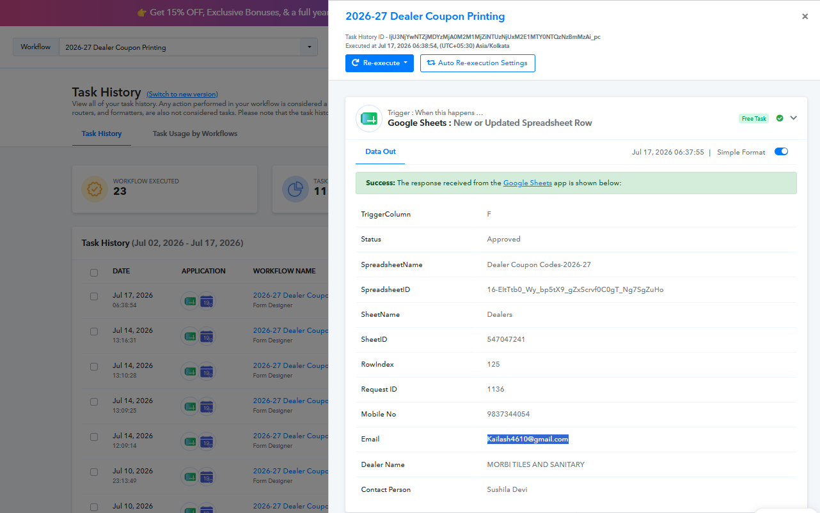Open Auto Re-execution Settings

click(x=478, y=63)
